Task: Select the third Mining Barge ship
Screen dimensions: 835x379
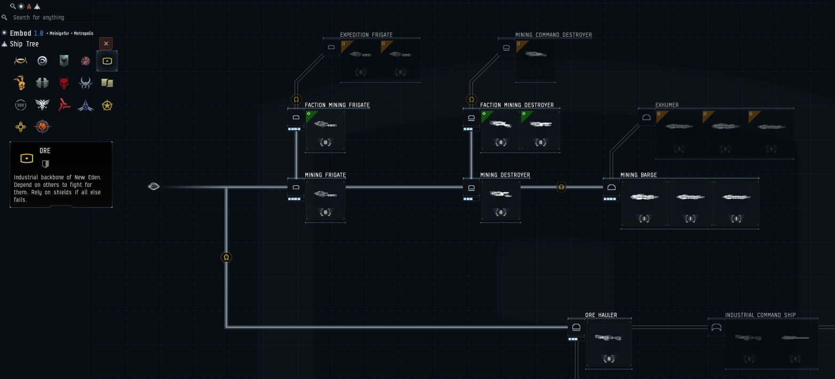Action: (736, 204)
